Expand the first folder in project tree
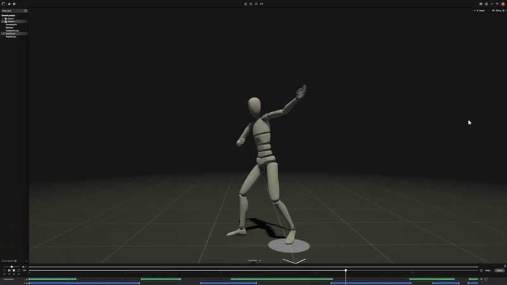Image resolution: width=507 pixels, height=285 pixels. tap(3, 18)
